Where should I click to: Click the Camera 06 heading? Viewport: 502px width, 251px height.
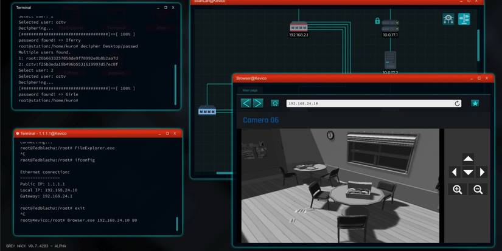(x=260, y=120)
